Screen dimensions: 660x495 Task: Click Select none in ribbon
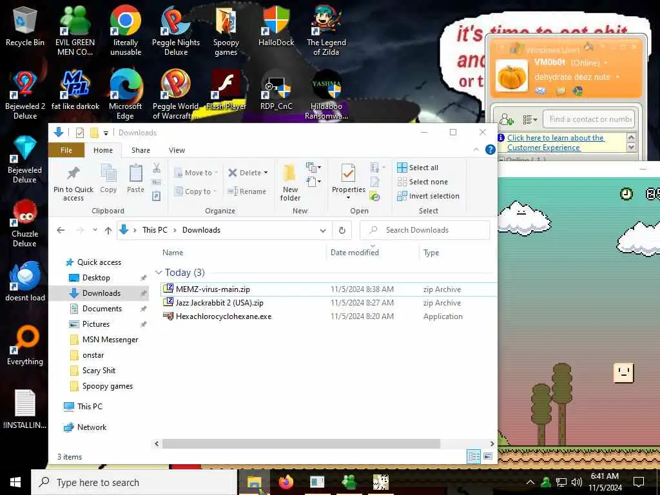pos(423,182)
